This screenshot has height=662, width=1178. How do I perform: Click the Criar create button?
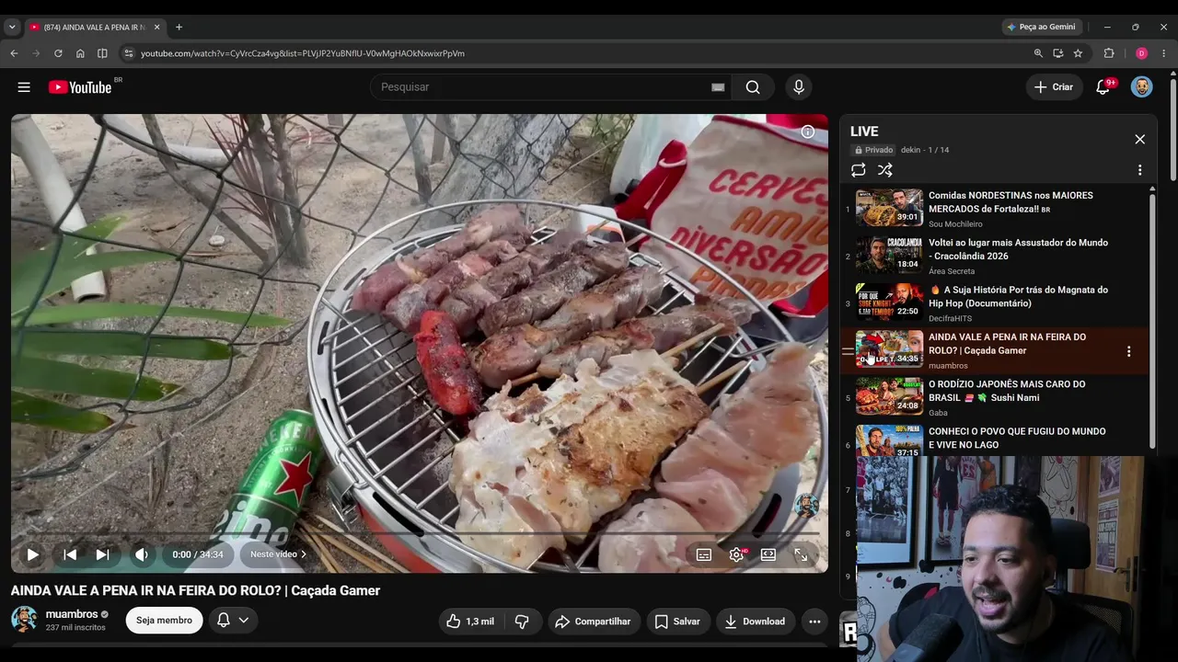(x=1054, y=87)
